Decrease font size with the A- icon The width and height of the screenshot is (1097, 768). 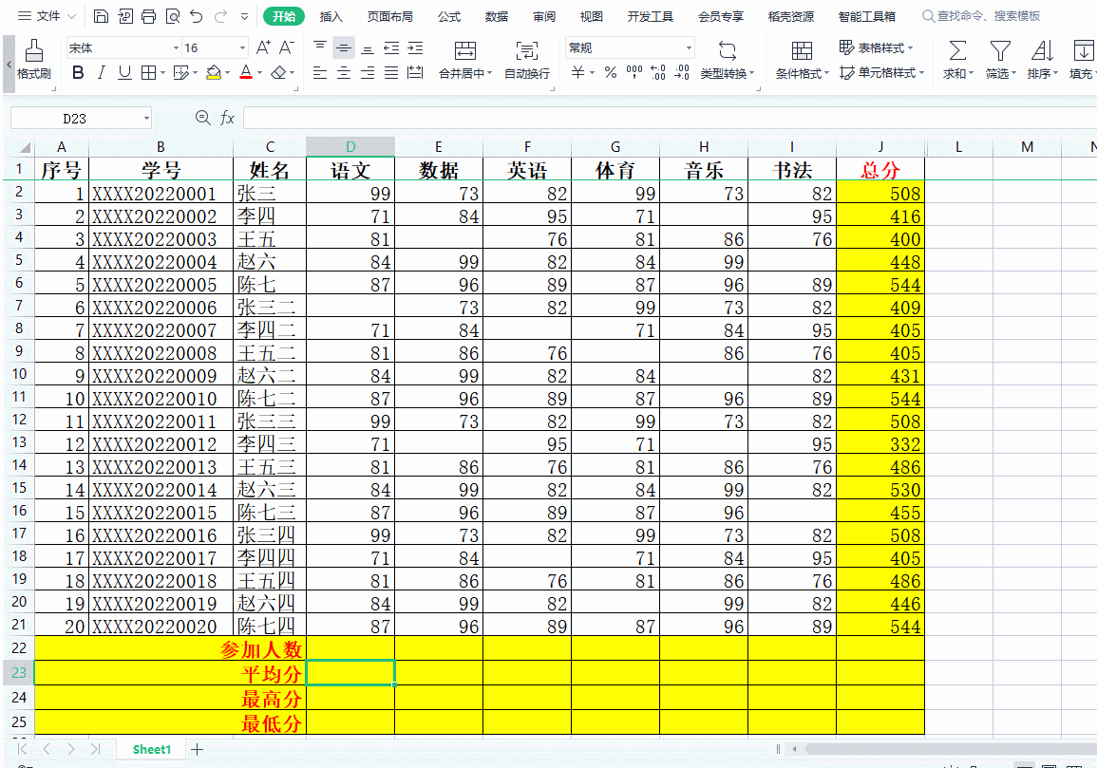point(286,47)
